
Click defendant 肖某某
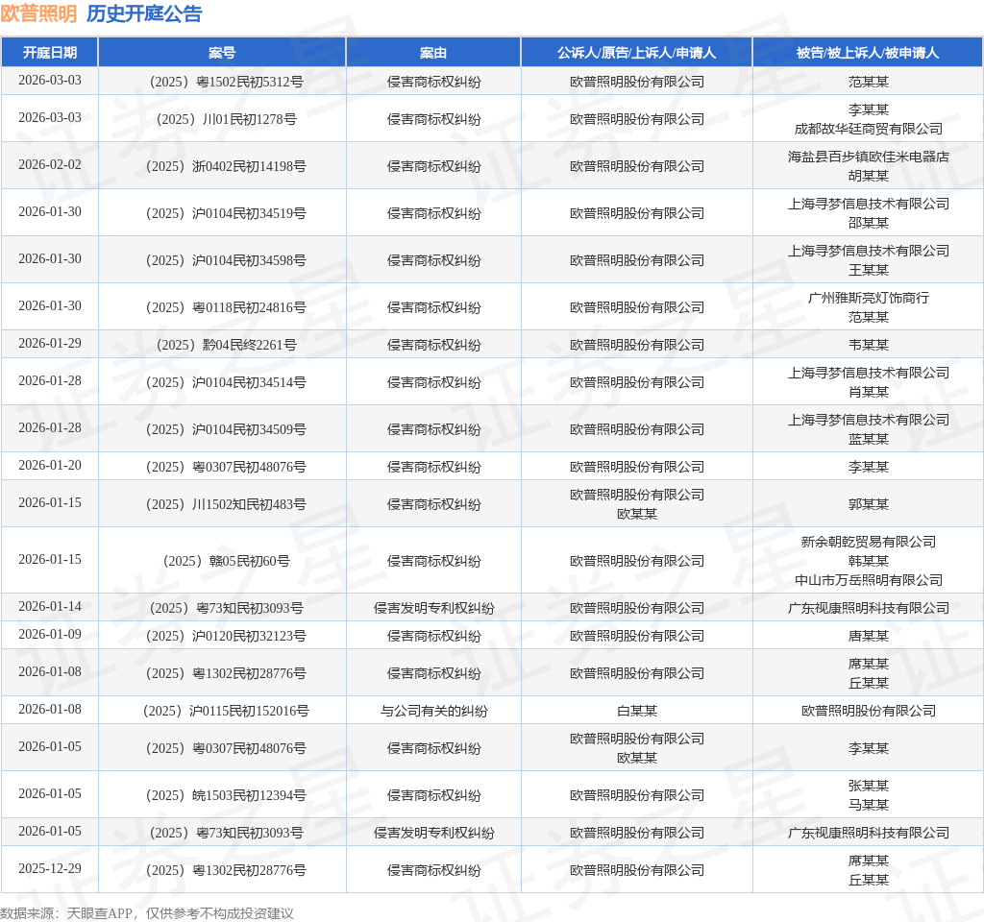(869, 392)
